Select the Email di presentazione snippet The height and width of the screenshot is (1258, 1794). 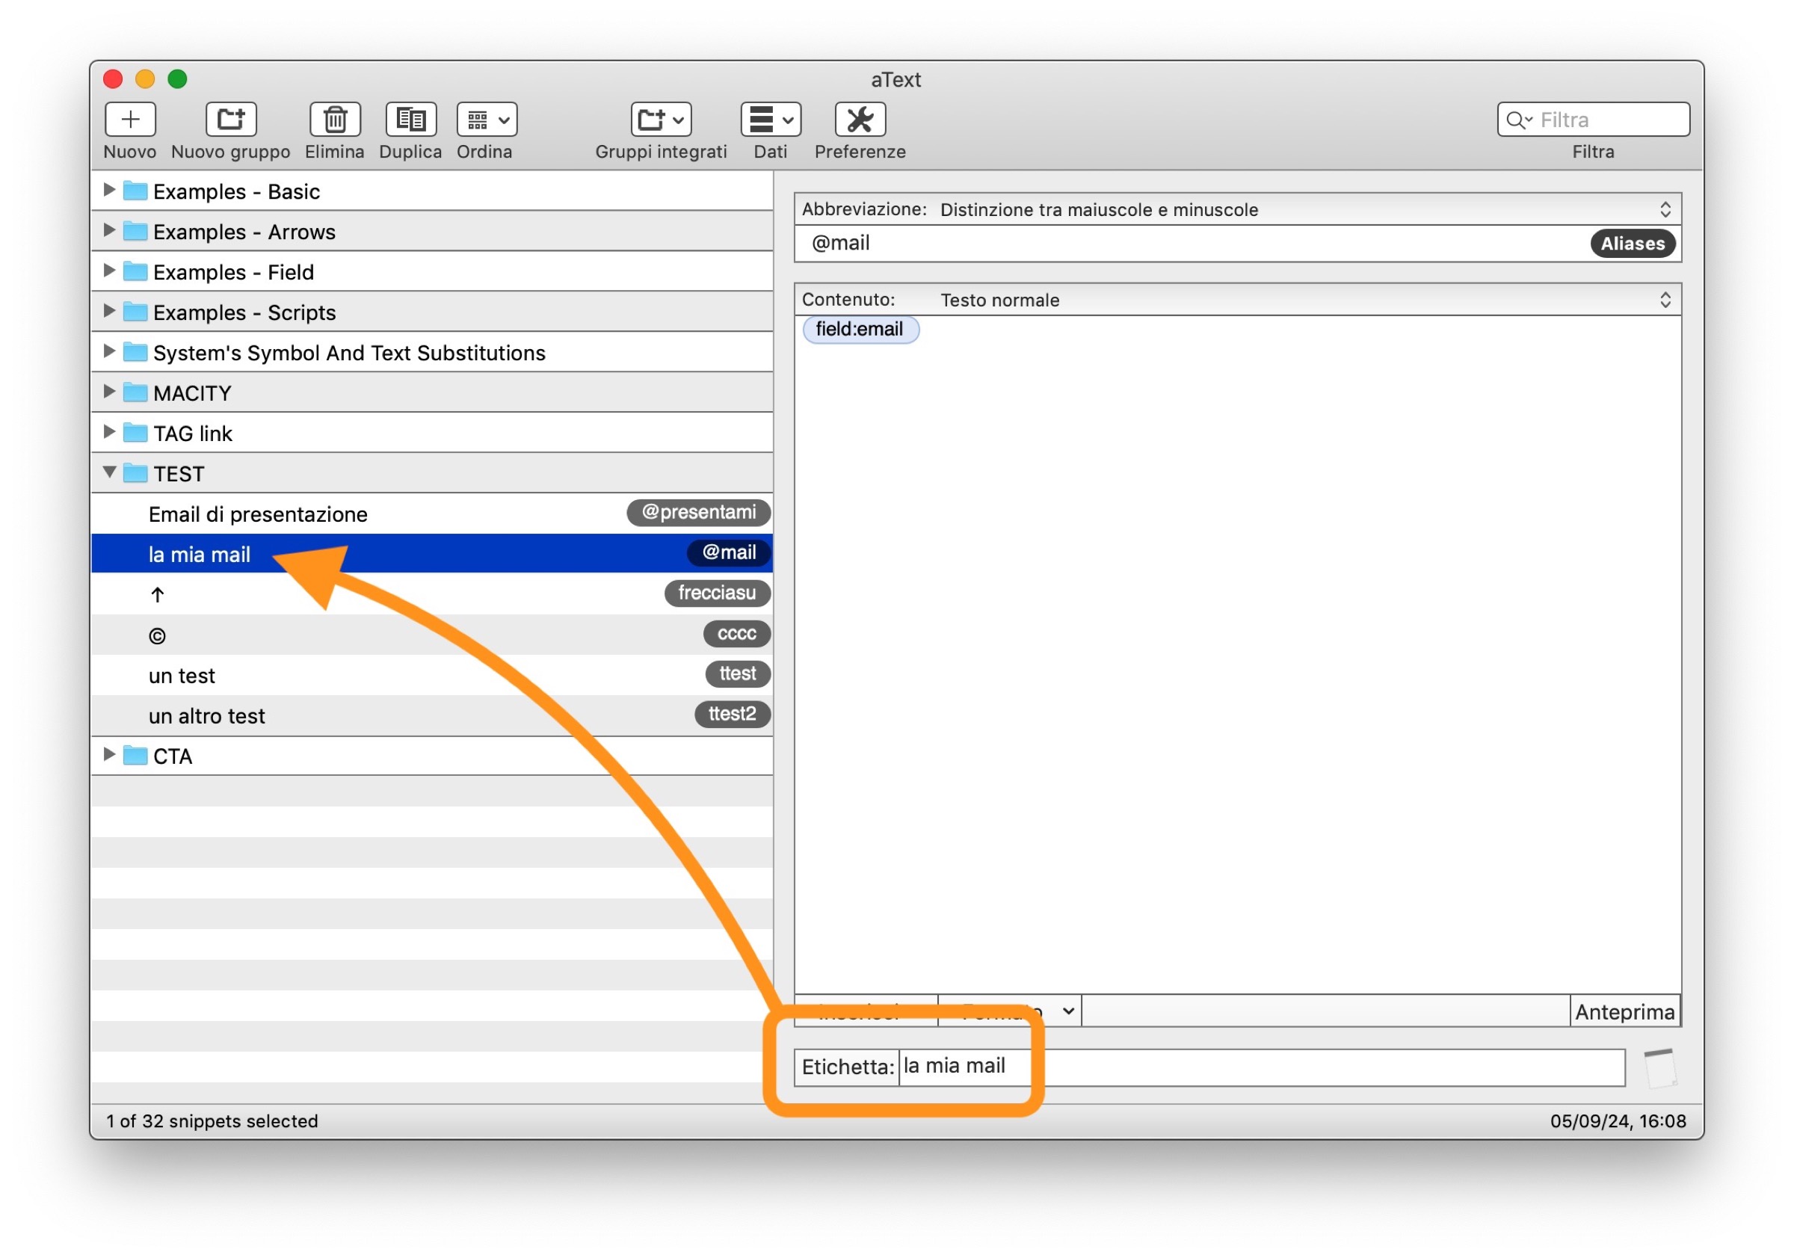click(x=258, y=514)
